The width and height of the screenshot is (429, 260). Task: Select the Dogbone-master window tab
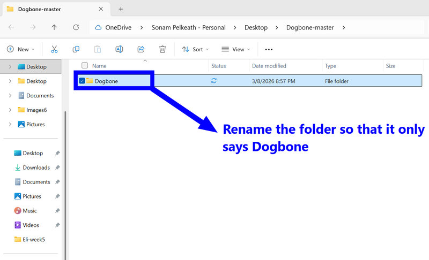click(56, 9)
